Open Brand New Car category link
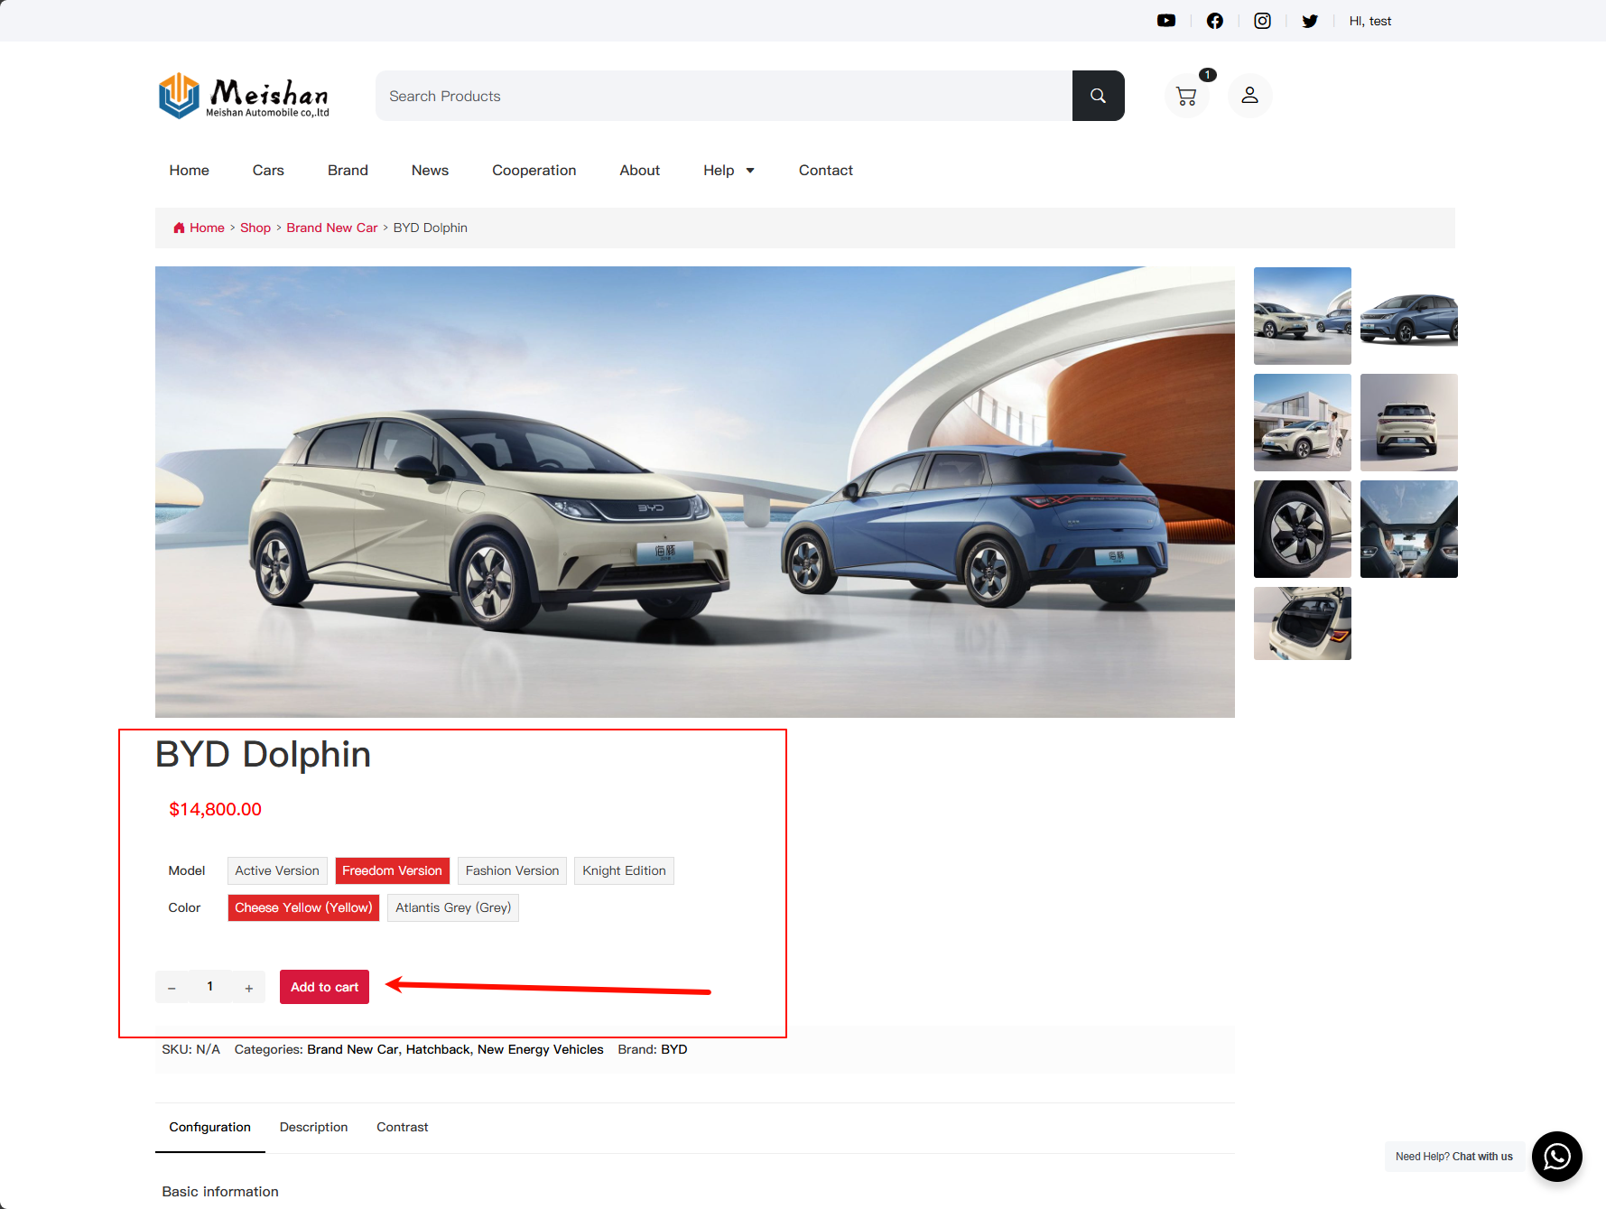 click(353, 1049)
